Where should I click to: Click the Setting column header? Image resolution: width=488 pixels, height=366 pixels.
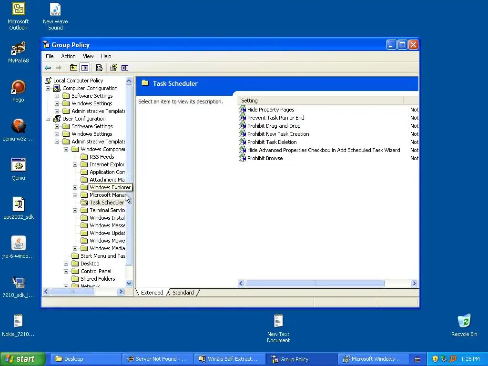point(321,101)
